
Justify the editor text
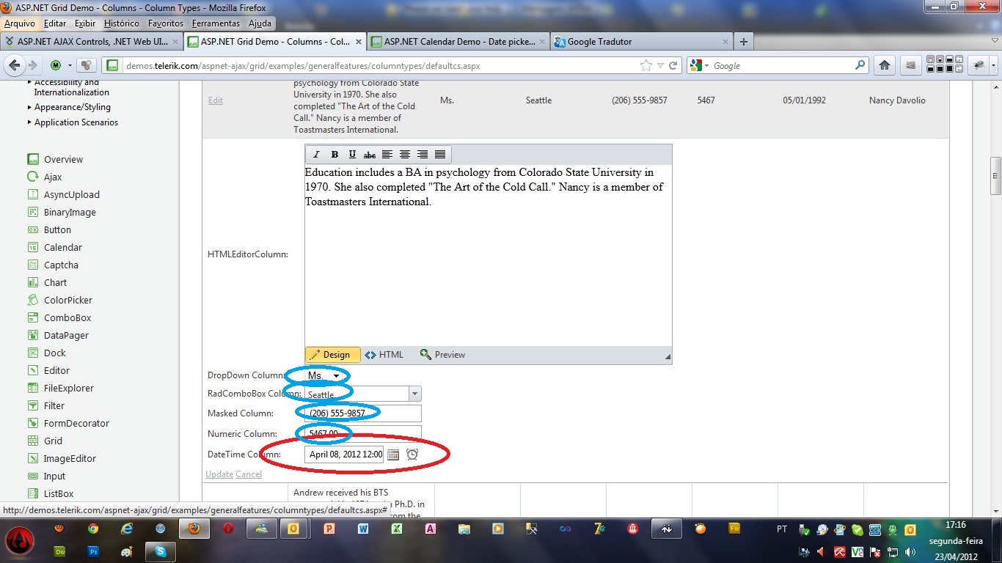tap(440, 154)
